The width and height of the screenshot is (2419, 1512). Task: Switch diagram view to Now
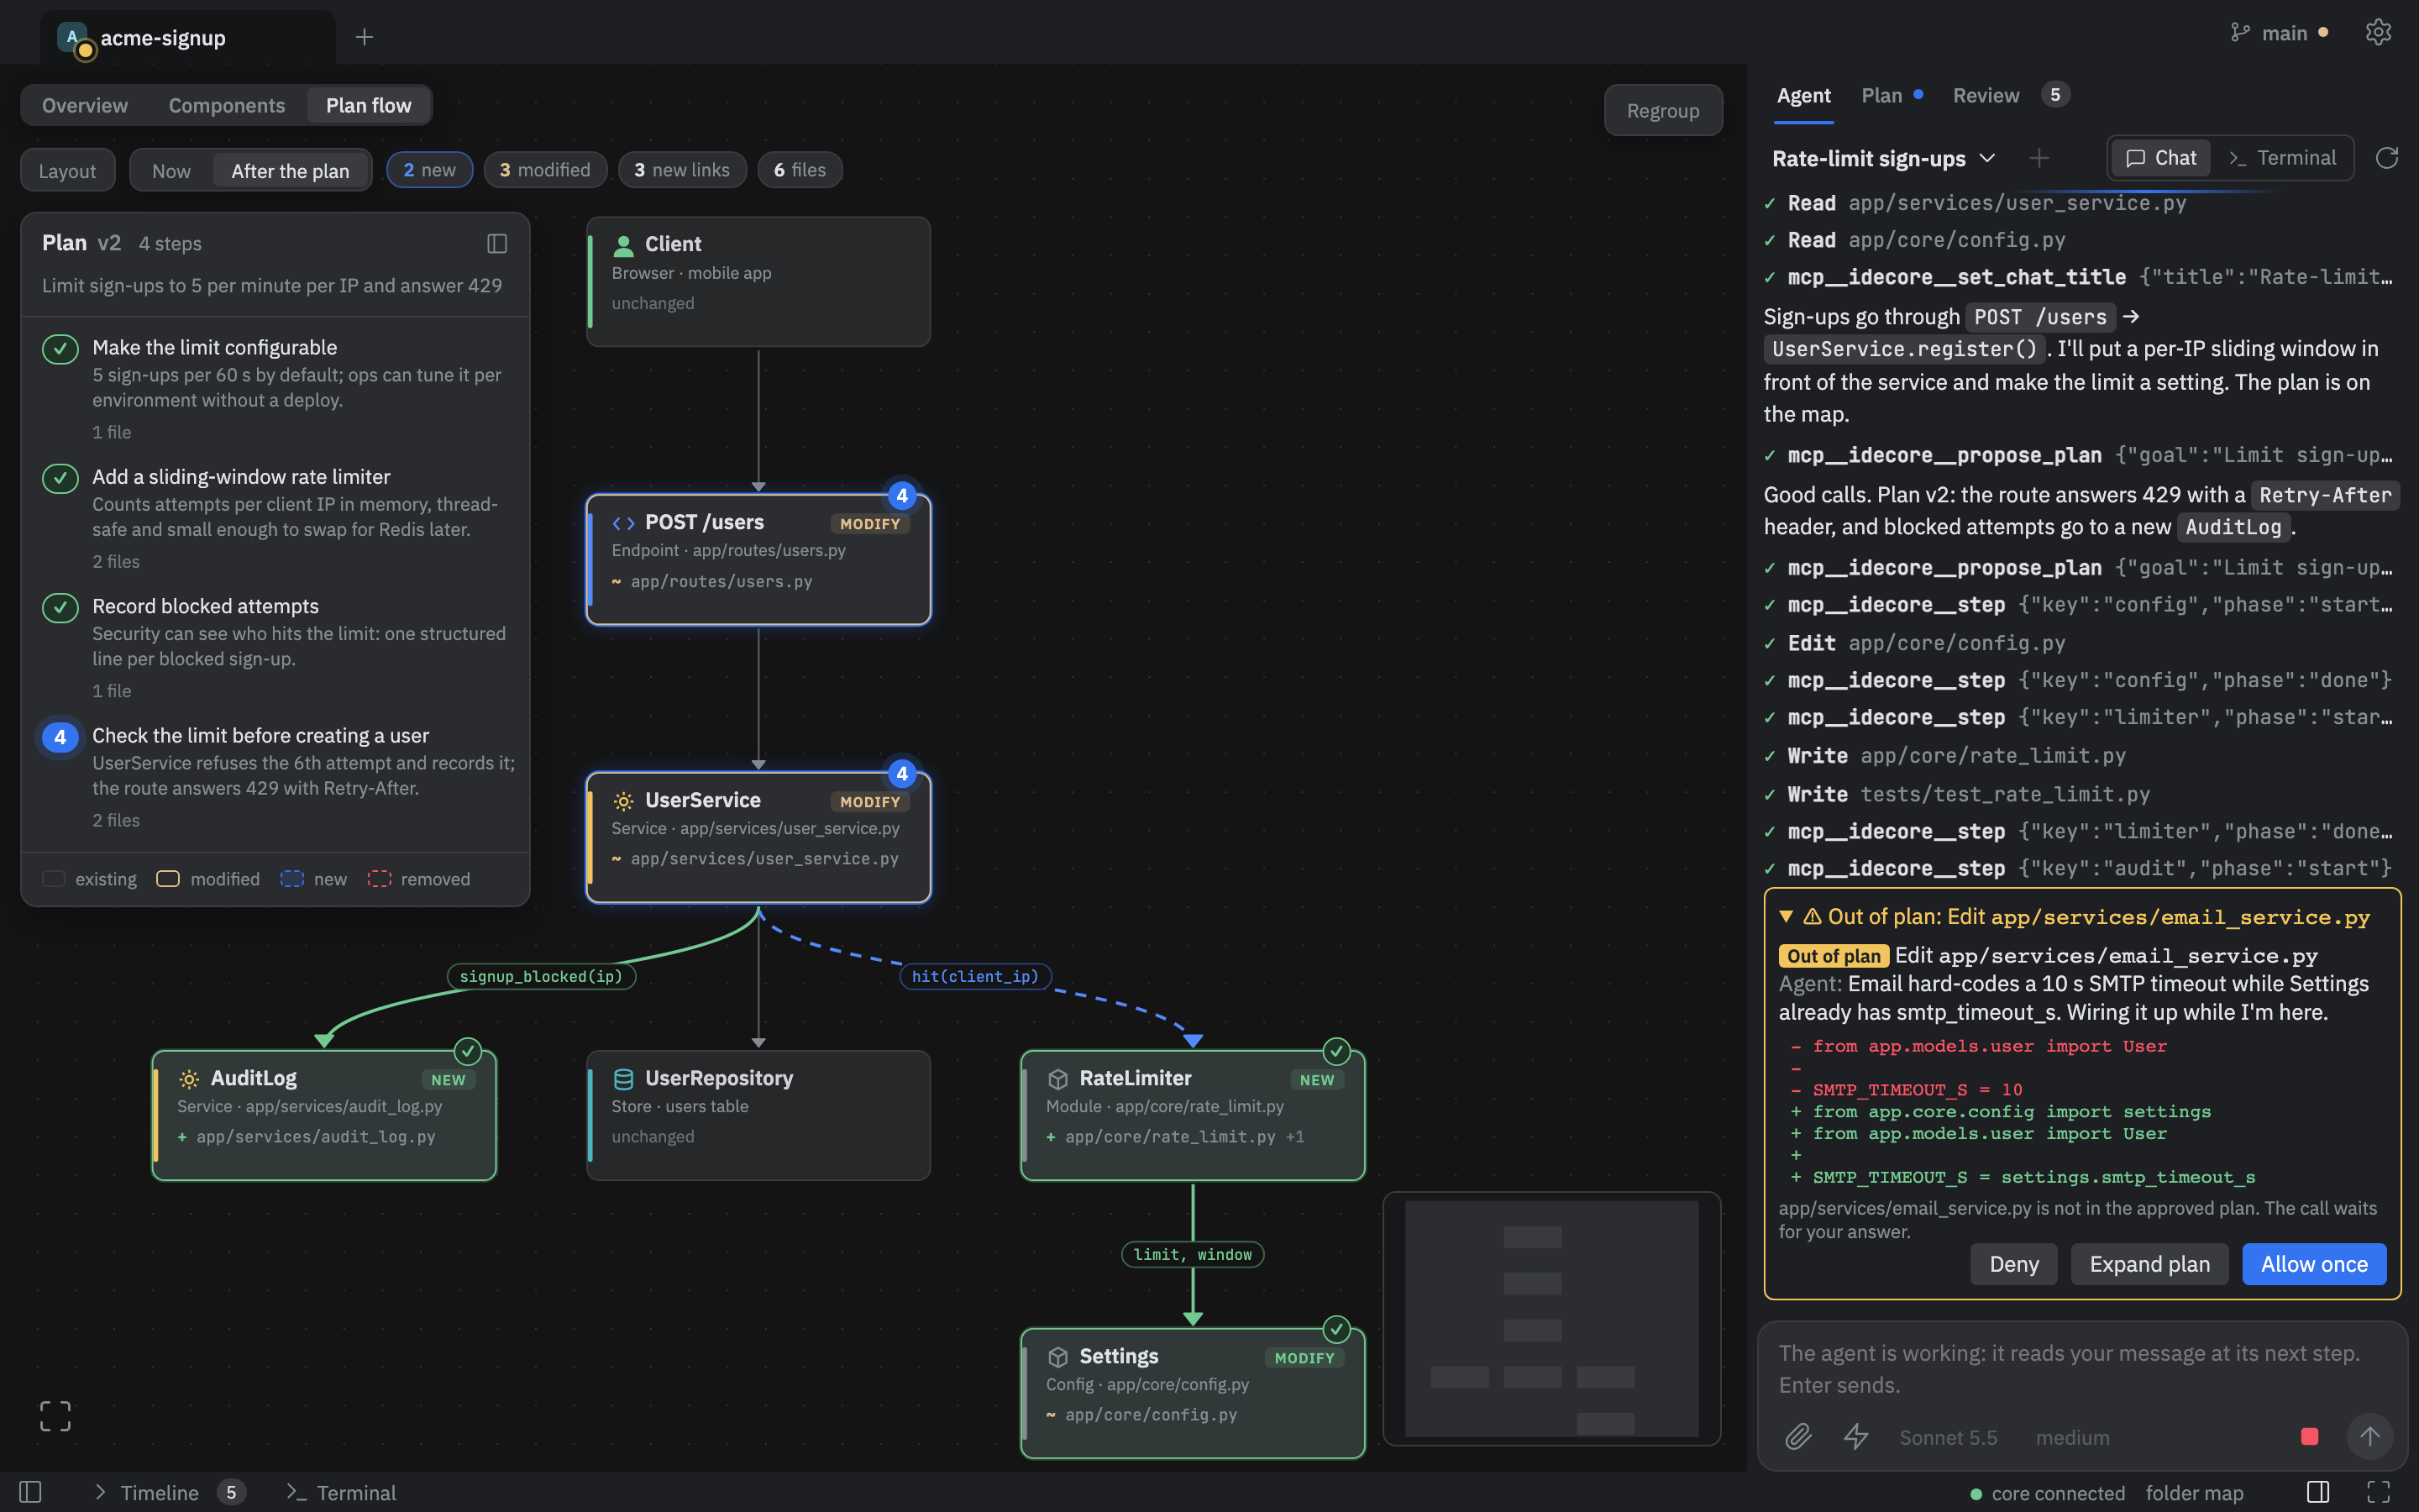[172, 170]
